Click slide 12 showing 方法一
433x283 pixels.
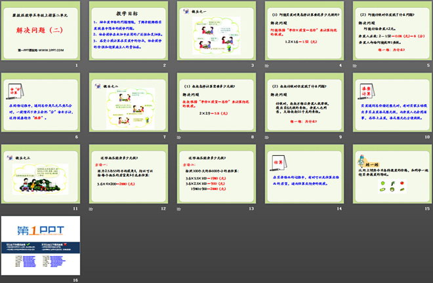[x=129, y=174]
